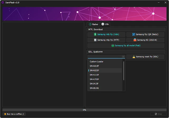This screenshot has width=169, height=118.
Task: Click the blue QR code icon
Action: [x=134, y=34]
